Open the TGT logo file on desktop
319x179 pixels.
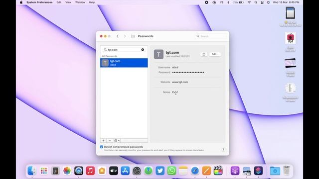(290, 38)
